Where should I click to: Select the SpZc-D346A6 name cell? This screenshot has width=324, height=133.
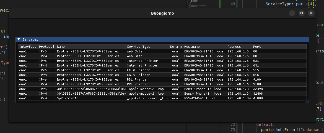point(68,98)
